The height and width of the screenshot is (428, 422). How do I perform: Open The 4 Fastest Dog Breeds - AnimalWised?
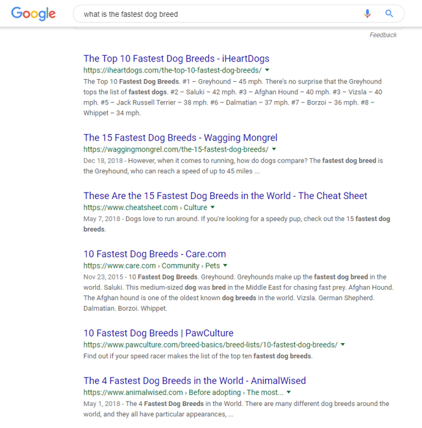[195, 381]
